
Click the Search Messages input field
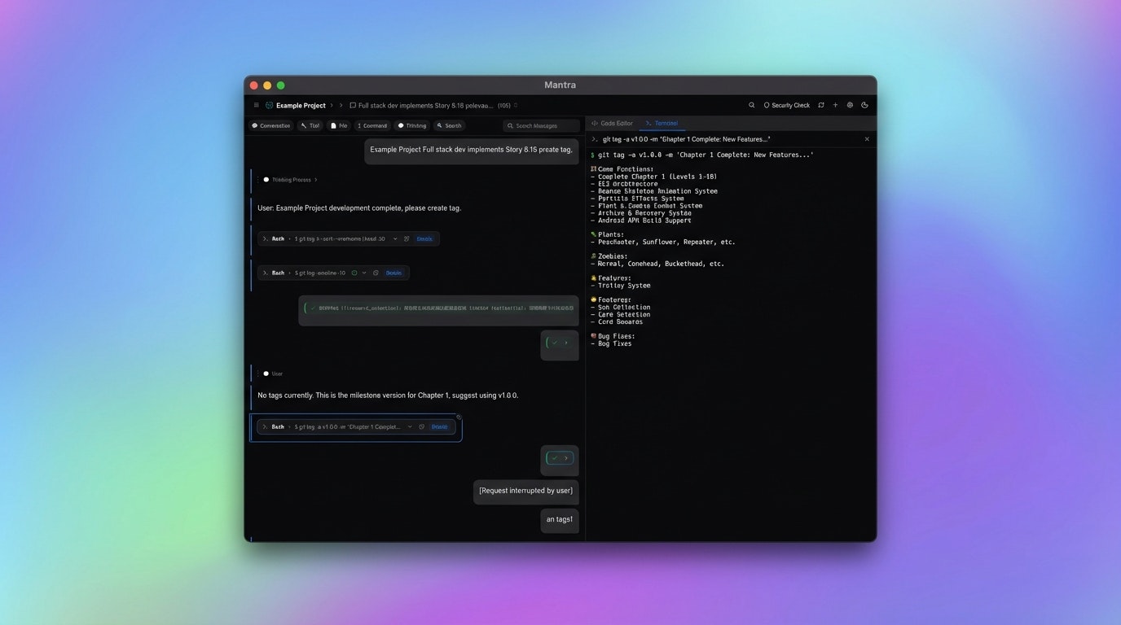point(540,125)
